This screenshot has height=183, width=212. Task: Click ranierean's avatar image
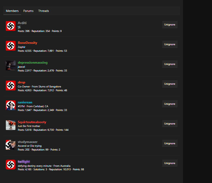[x=11, y=105]
